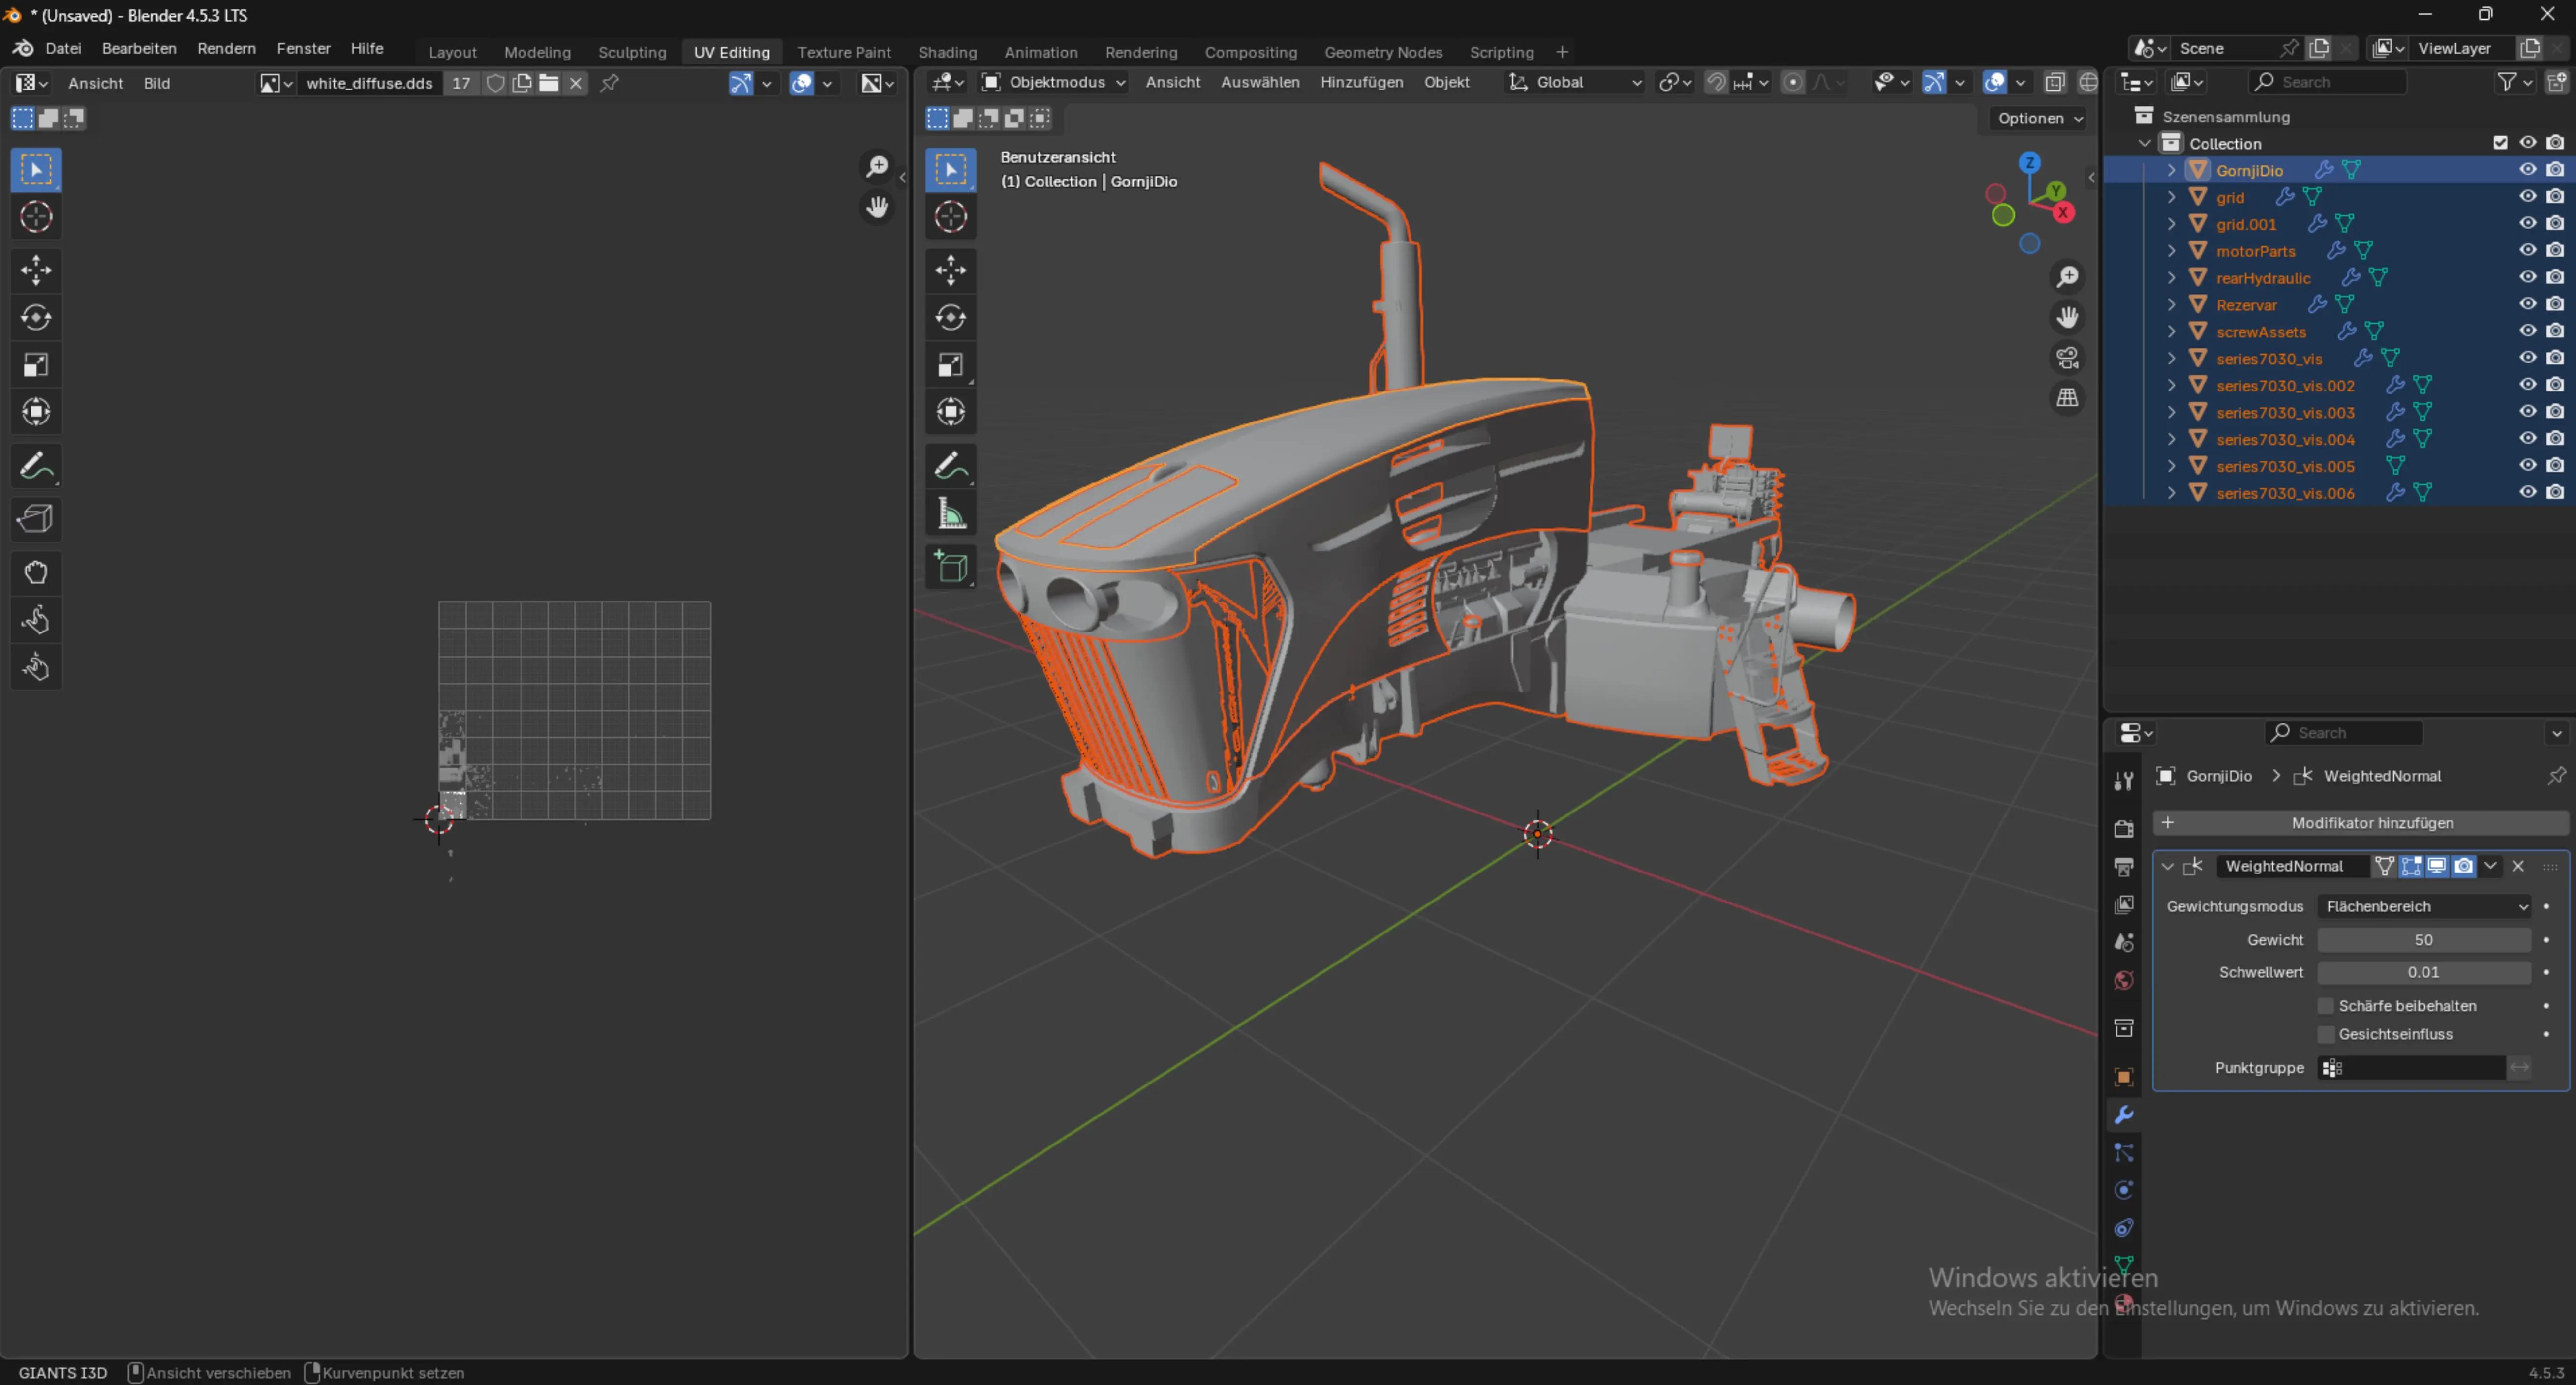Toggle the Gesichtseinfluss checkbox
Viewport: 2576px width, 1385px height.
click(2326, 1034)
